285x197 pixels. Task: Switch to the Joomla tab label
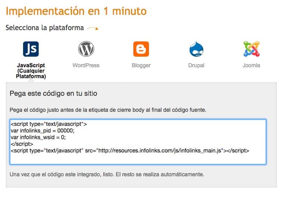click(251, 65)
